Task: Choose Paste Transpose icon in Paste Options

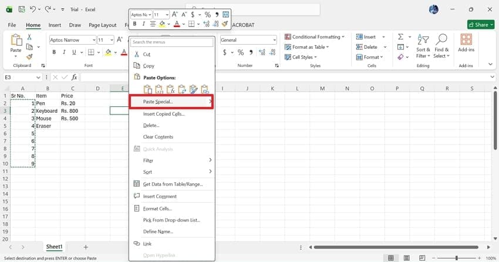Action: 182,89
